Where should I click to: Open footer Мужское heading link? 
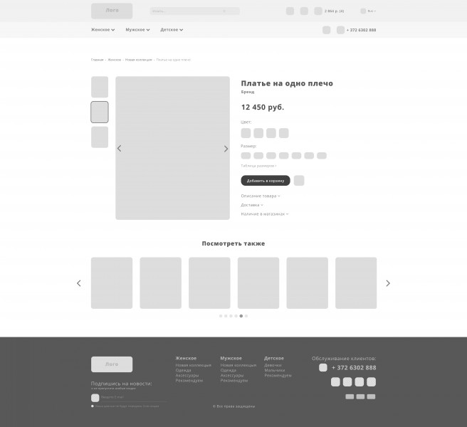pyautogui.click(x=231, y=358)
